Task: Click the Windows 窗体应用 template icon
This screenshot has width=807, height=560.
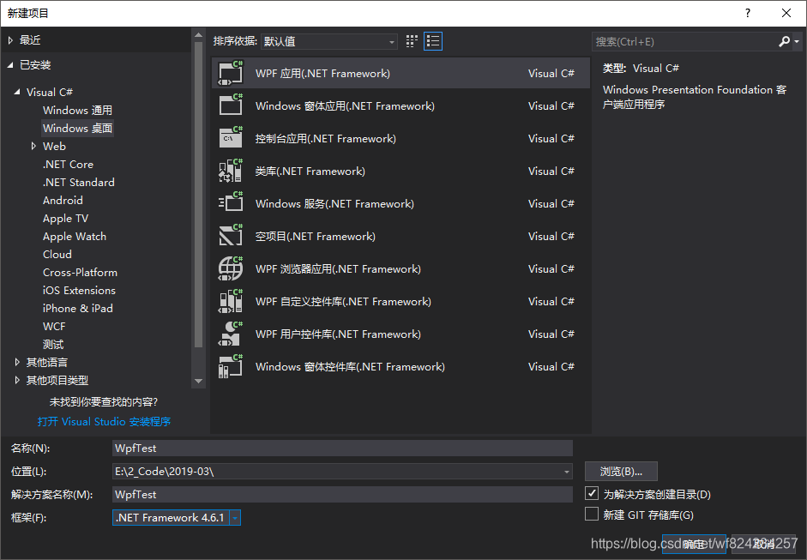Action: coord(231,105)
